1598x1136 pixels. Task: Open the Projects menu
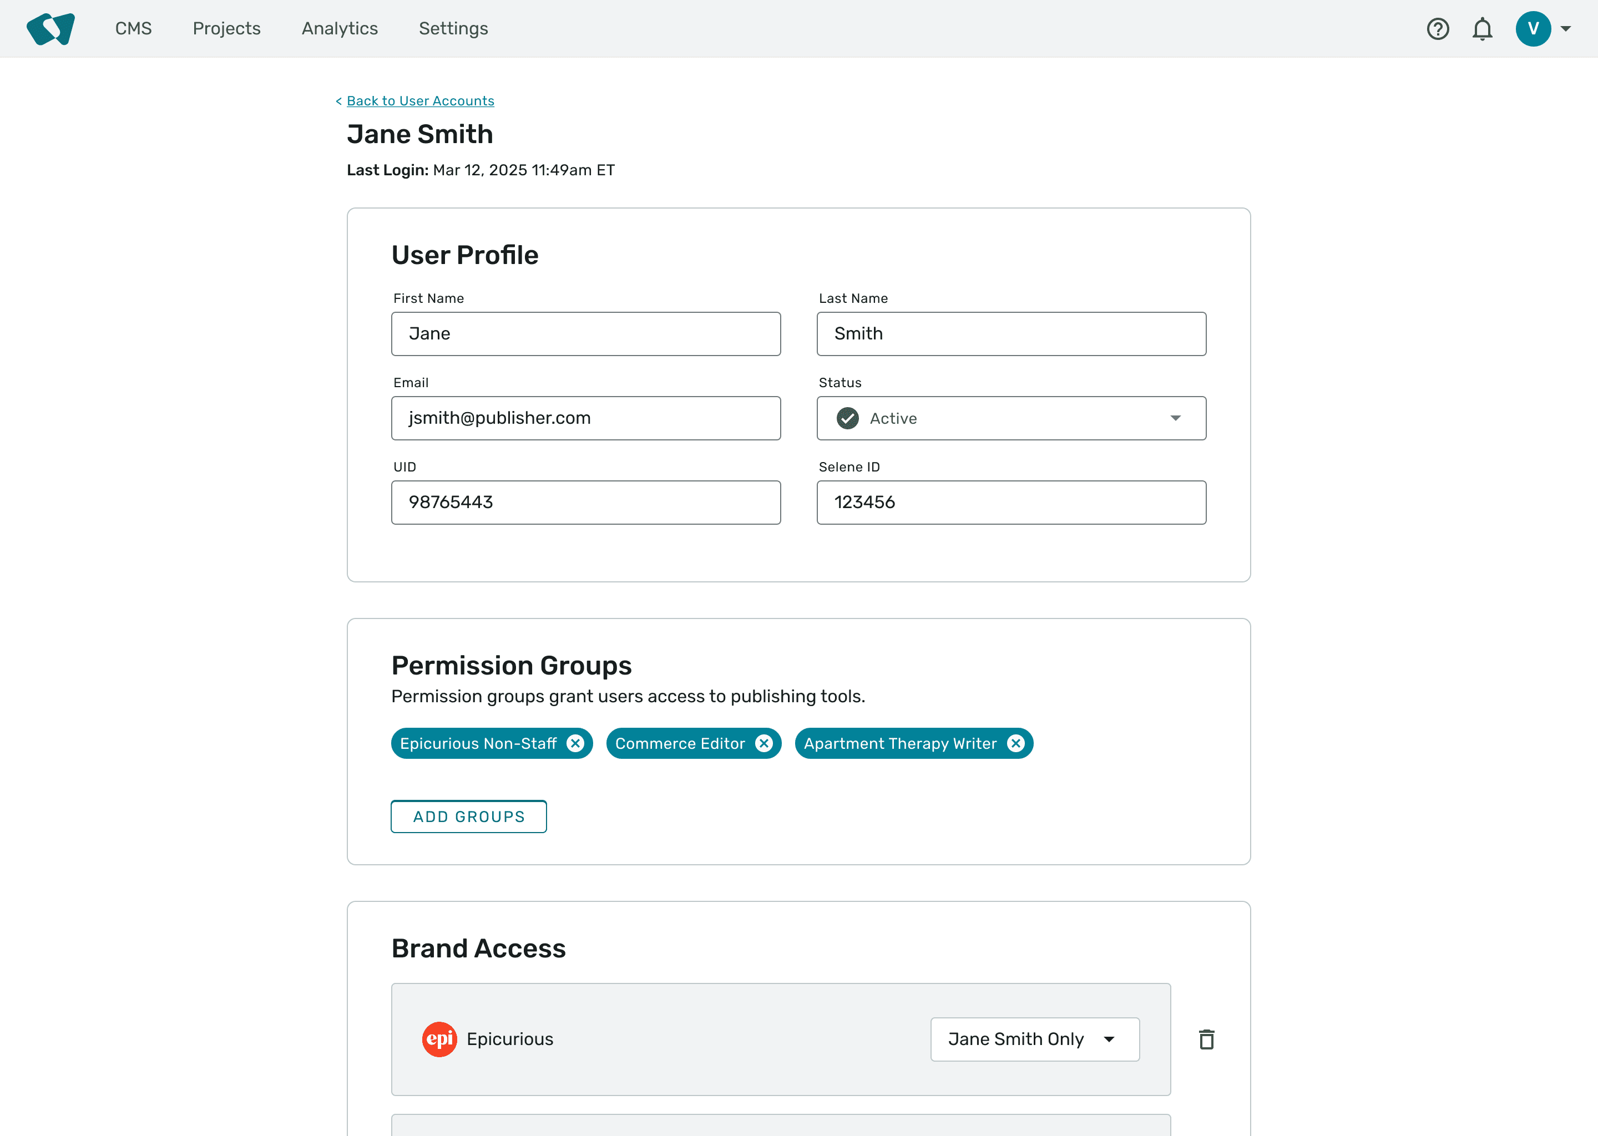[227, 29]
